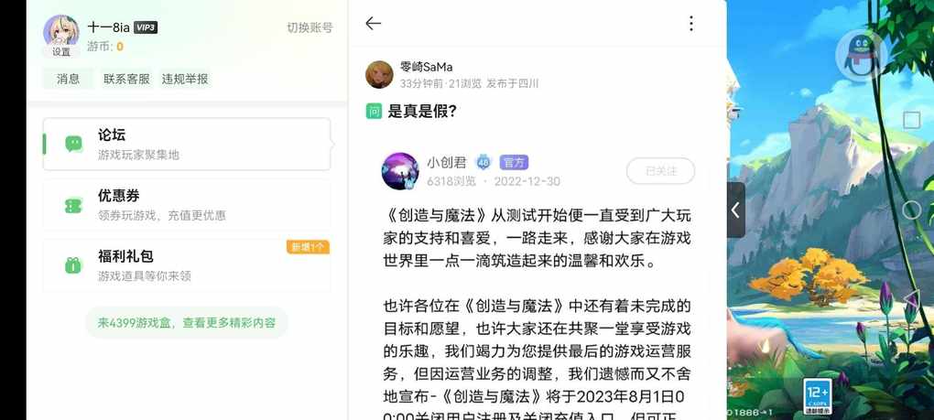934x420 pixels.
Task: Tap the green gift box icon
Action: 74,265
